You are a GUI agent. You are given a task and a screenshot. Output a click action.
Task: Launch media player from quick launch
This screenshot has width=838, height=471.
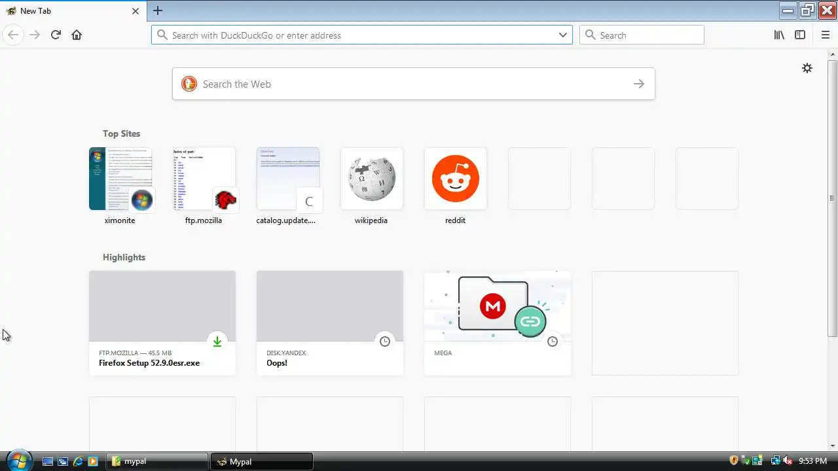pos(93,461)
